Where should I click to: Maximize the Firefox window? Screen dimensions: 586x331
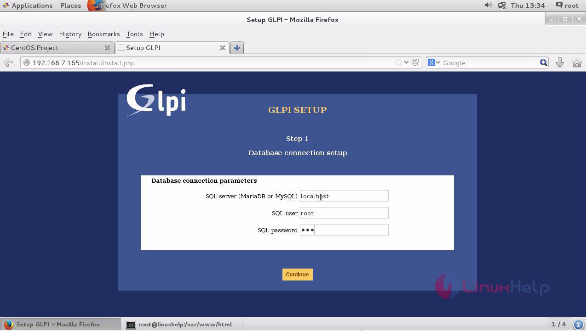click(565, 19)
